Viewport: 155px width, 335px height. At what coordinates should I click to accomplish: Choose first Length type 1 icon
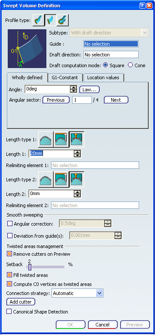(x=46, y=140)
